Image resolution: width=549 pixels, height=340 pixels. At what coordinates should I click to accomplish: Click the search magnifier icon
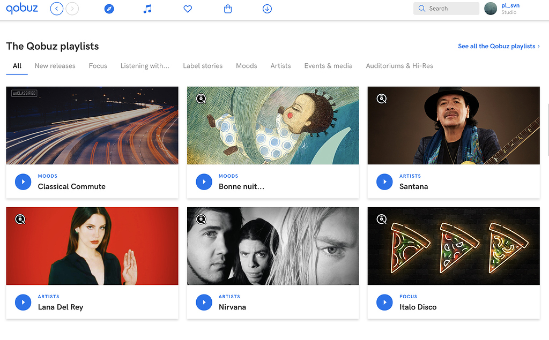pos(421,9)
